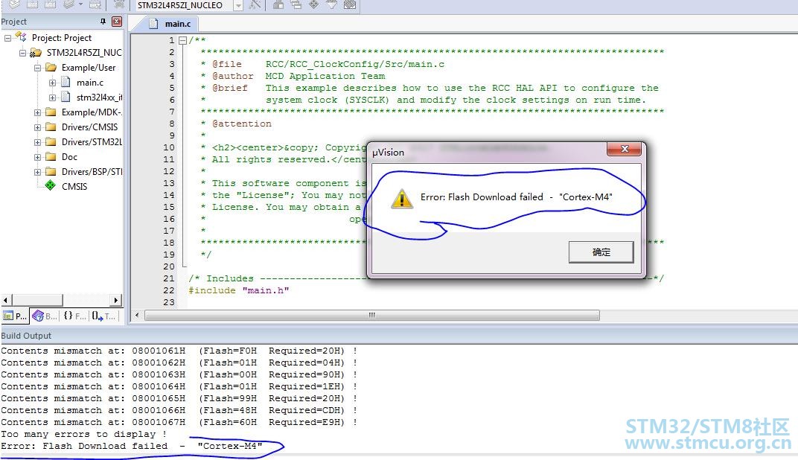Click the Download to flash (LOAD) icon
The height and width of the screenshot is (460, 798).
point(118,4)
